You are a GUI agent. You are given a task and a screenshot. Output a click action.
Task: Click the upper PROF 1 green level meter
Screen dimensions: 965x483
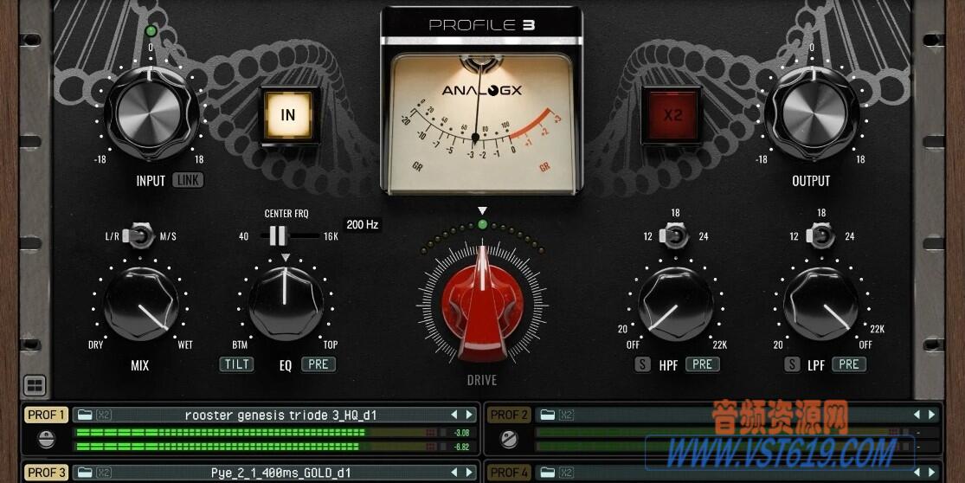point(256,433)
